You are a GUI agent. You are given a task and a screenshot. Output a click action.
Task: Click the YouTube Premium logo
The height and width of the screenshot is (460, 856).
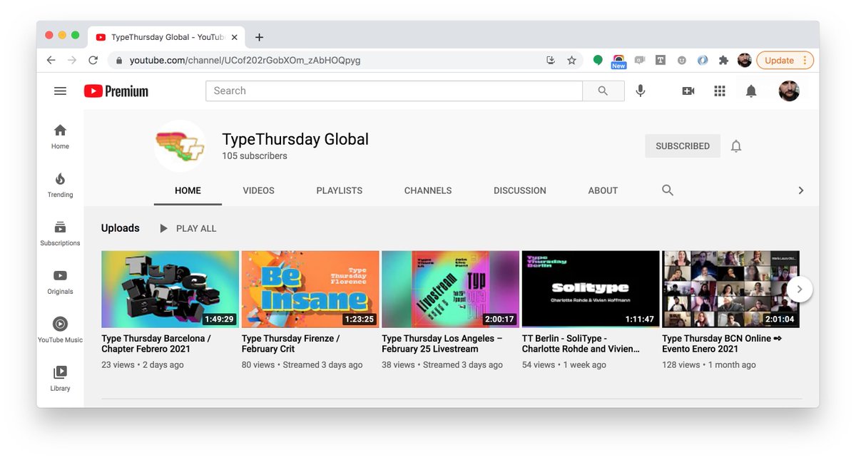pos(116,91)
